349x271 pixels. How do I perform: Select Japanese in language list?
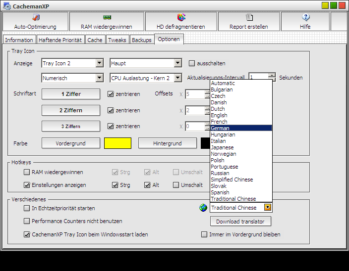pos(241,147)
